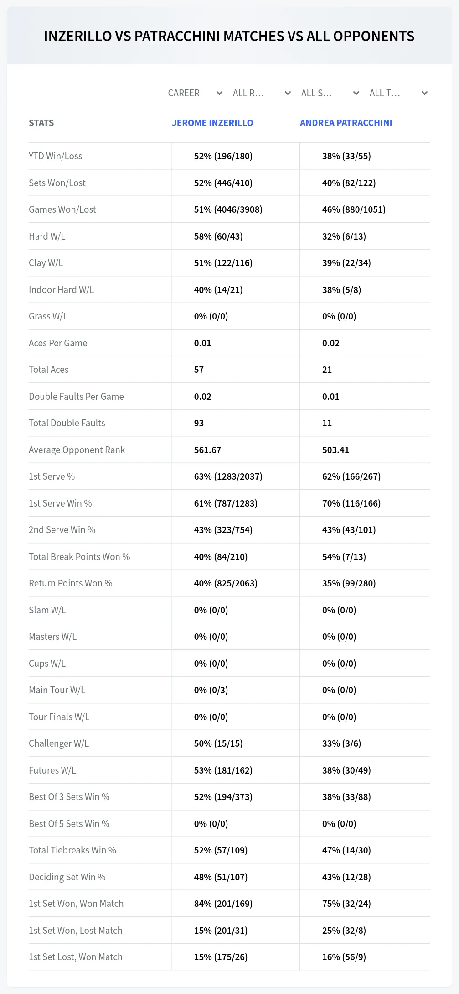This screenshot has width=459, height=994.
Task: Open the ALL S... filter dropdown
Action: pyautogui.click(x=330, y=93)
